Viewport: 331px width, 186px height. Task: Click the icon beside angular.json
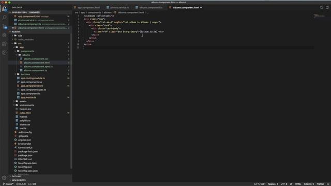click(x=16, y=140)
